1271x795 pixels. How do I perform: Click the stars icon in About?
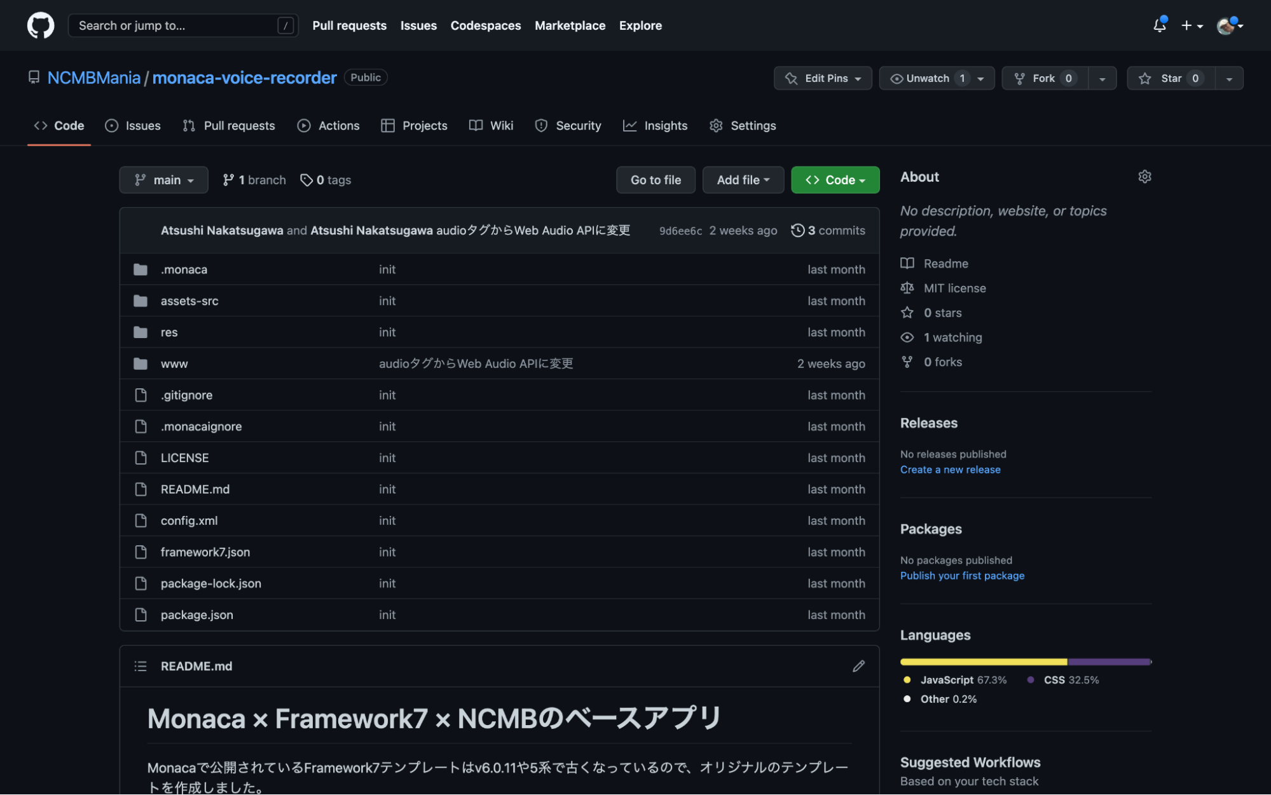click(x=907, y=313)
